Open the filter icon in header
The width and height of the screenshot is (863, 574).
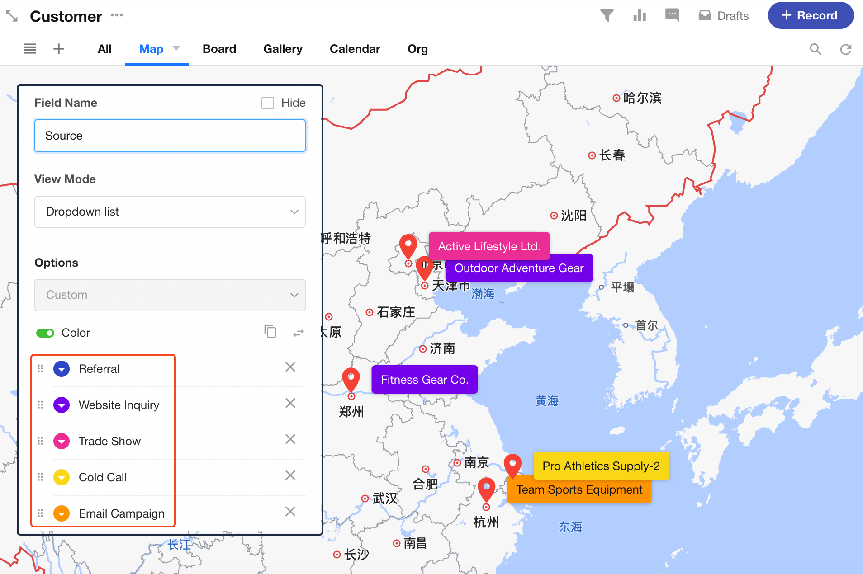click(x=607, y=16)
